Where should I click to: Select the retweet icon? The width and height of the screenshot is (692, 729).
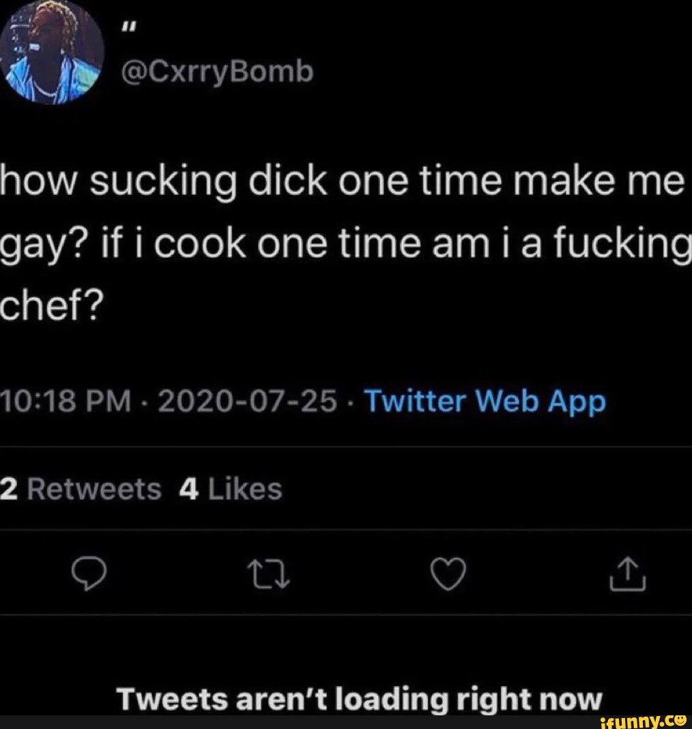(x=269, y=575)
